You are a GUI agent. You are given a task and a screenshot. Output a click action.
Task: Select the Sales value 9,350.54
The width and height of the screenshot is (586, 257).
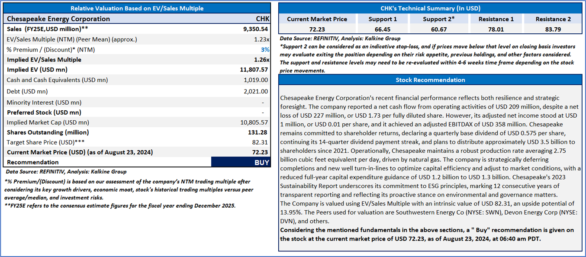(255, 29)
